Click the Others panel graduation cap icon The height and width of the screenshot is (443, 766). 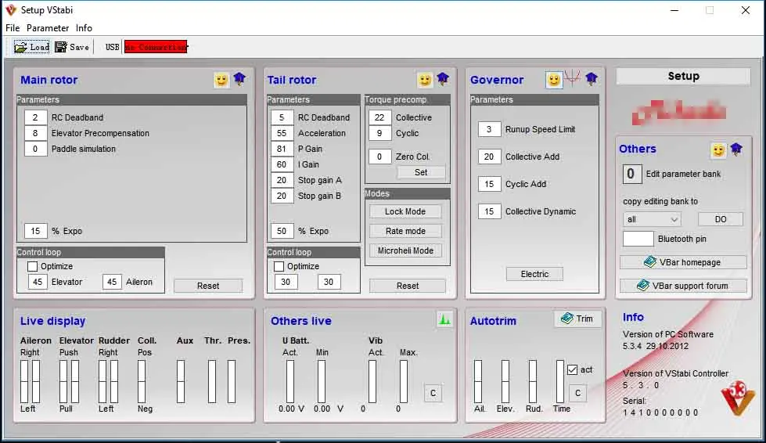[737, 149]
